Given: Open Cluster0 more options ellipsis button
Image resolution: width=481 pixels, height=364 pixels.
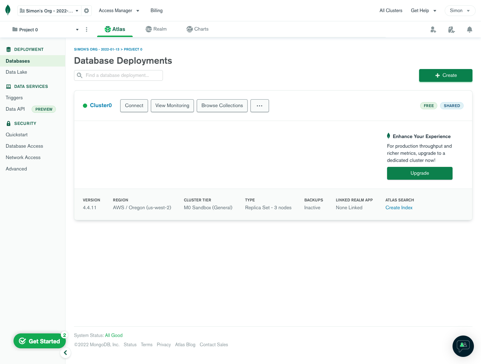Looking at the screenshot, I should (260, 106).
